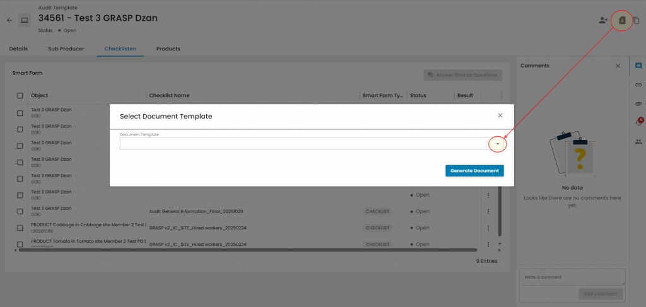646x307 pixels.
Task: Switch to the Products tab
Action: pyautogui.click(x=168, y=49)
